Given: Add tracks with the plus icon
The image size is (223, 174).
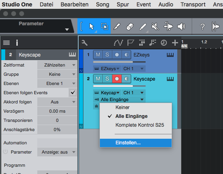Looking at the screenshot, I should pyautogui.click(x=175, y=42).
